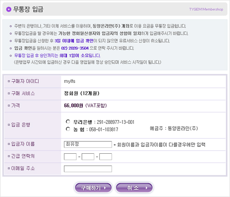Click the 02) 2026-3504 phone number
Viewport: 230px width, 197px height.
(75, 48)
